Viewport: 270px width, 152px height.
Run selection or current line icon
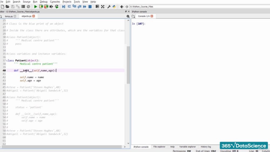click(51, 6)
